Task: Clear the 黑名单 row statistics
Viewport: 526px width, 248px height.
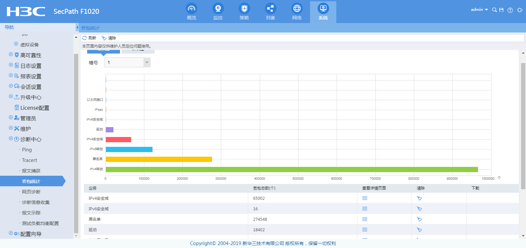Action: tap(419, 219)
